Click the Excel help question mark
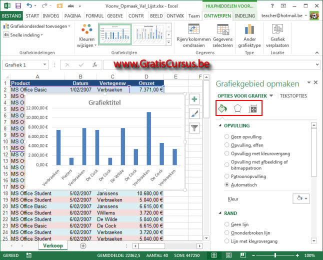 pyautogui.click(x=272, y=6)
